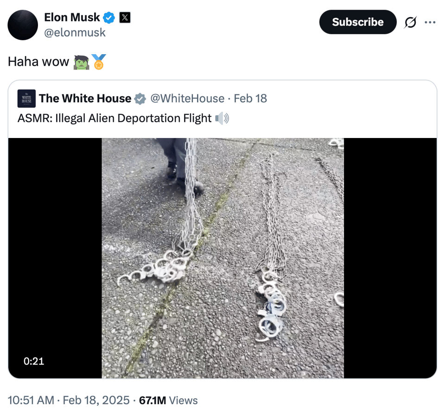Click Elon Musk's profile avatar
This screenshot has width=445, height=414.
(x=23, y=25)
